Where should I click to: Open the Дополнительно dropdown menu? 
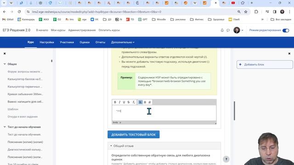[123, 42]
